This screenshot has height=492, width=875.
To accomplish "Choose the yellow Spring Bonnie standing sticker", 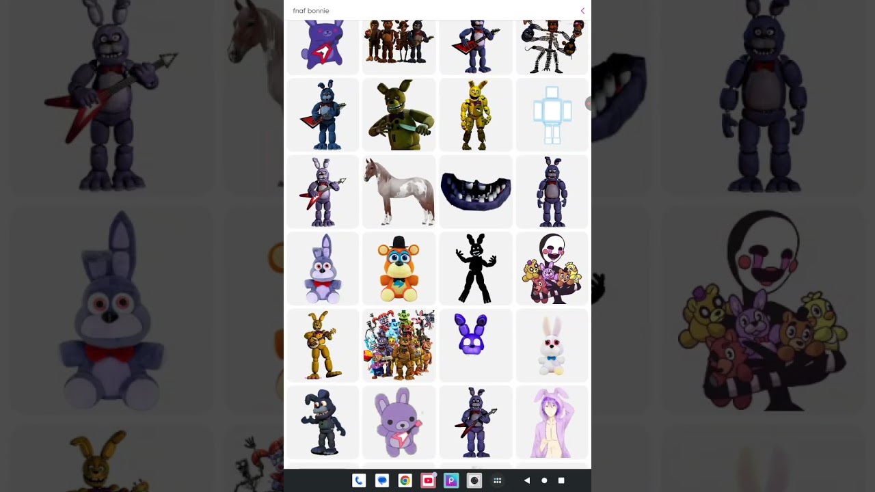I will coord(476,115).
